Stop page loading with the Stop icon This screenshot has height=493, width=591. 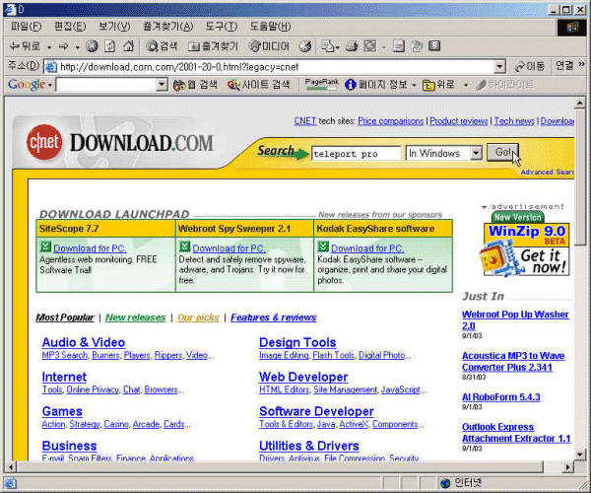92,46
